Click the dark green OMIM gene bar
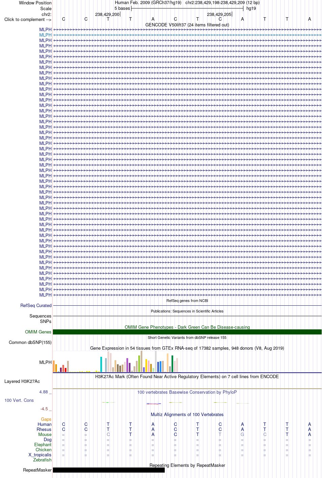This screenshot has height=478, width=322. pyautogui.click(x=187, y=332)
